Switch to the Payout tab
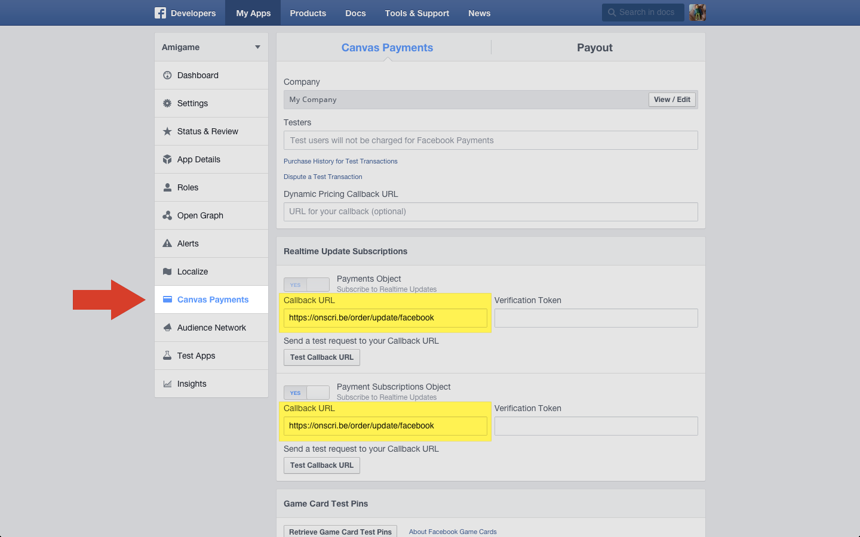The width and height of the screenshot is (860, 537). tap(595, 48)
